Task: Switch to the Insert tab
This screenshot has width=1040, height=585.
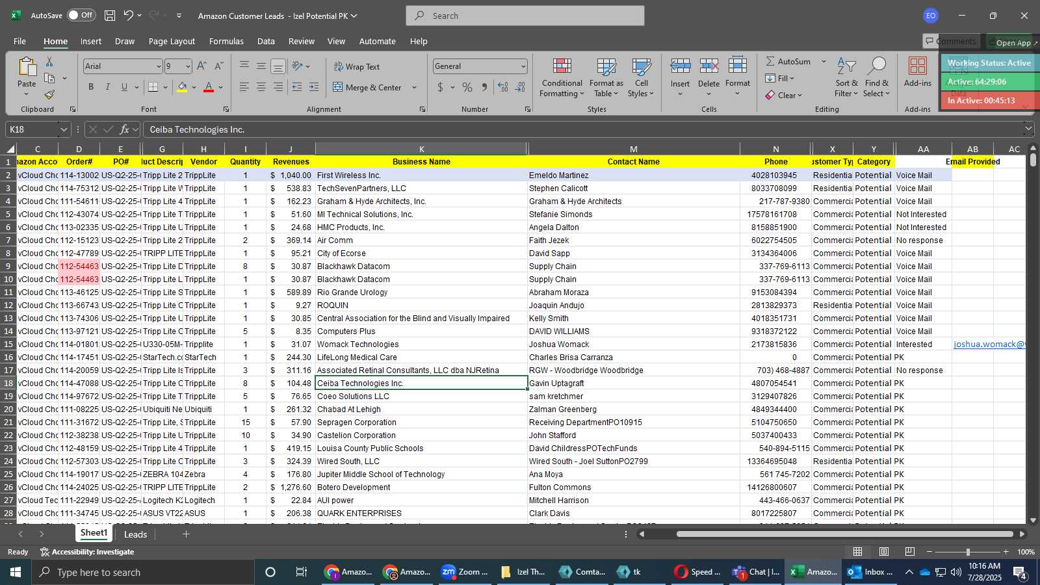Action: [x=91, y=41]
